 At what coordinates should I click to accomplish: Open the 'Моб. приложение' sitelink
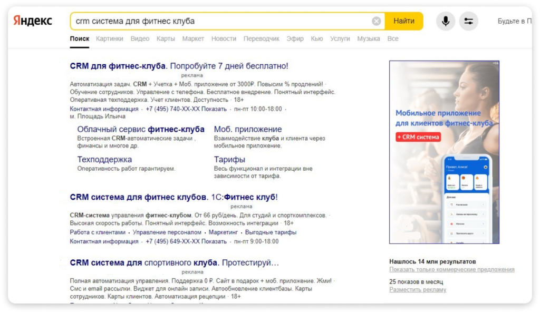248,129
